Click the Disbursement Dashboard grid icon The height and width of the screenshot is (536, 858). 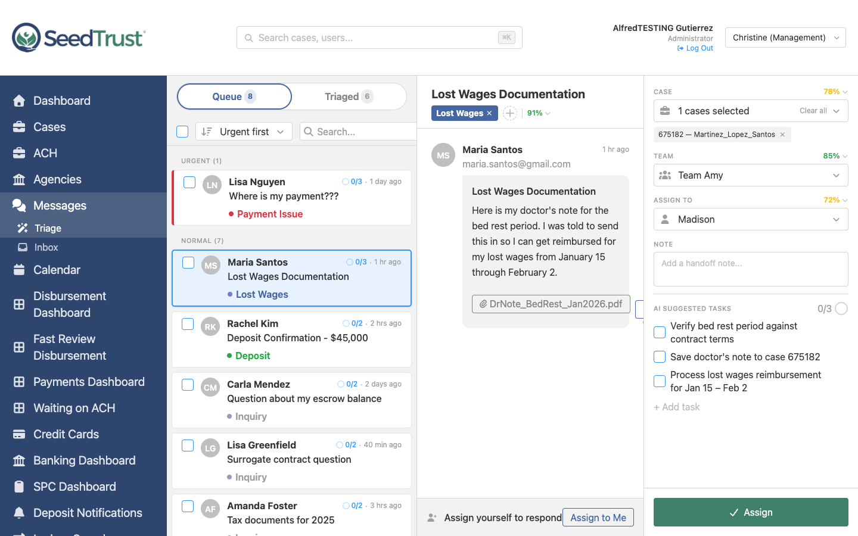tap(19, 304)
